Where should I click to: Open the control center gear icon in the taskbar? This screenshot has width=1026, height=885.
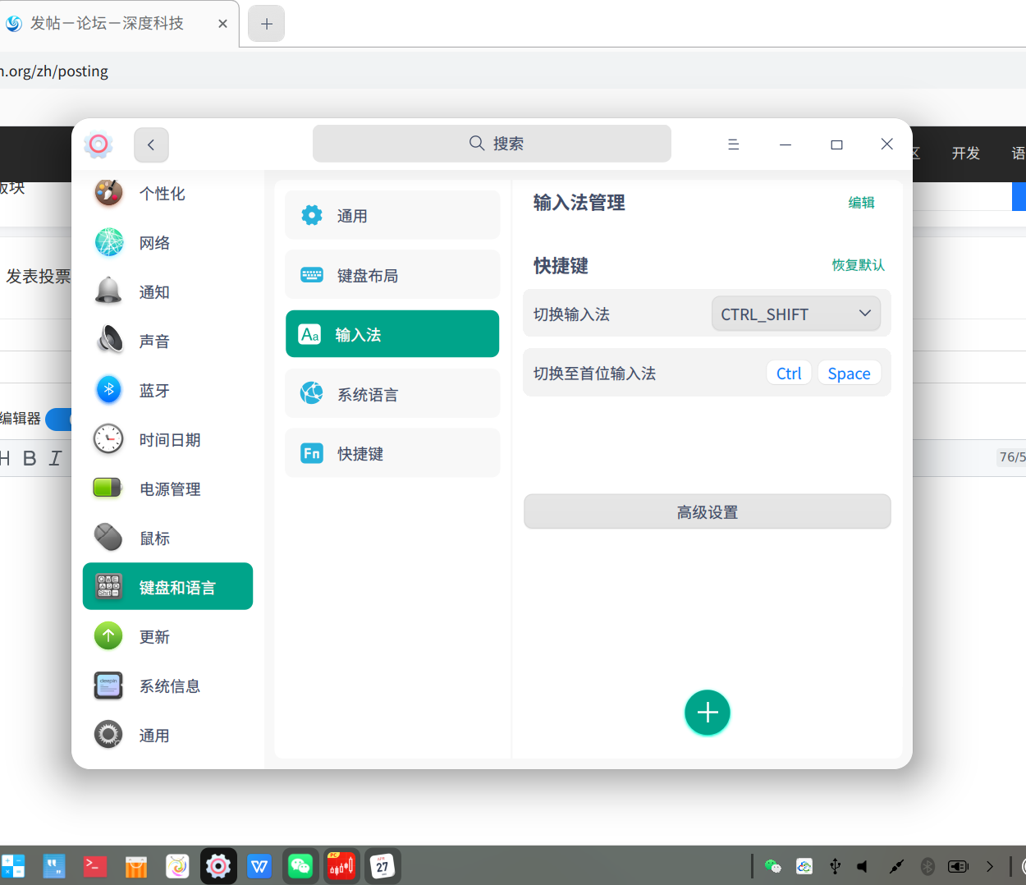(x=218, y=866)
